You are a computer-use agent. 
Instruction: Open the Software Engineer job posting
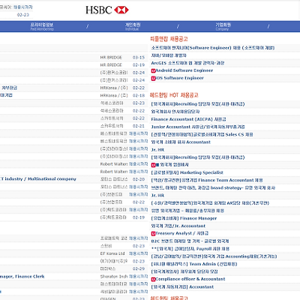(x=213, y=48)
